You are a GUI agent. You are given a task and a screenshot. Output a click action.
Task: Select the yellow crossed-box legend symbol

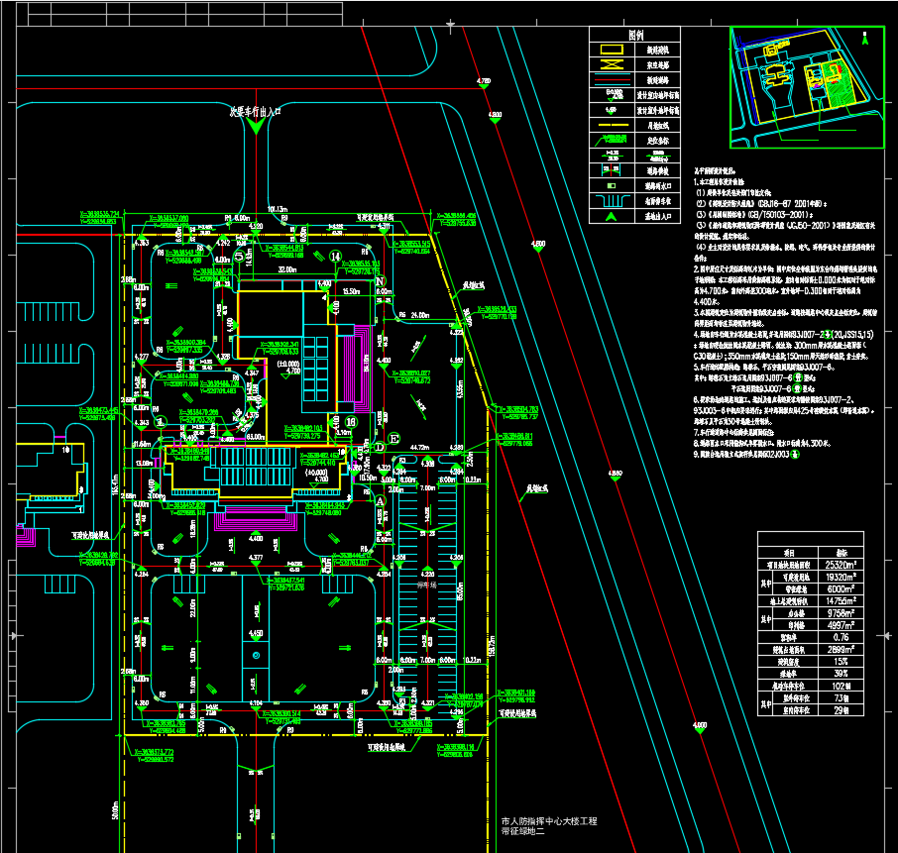(x=612, y=64)
